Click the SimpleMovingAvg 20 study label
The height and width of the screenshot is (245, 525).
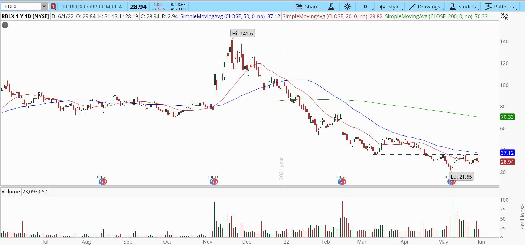point(325,16)
